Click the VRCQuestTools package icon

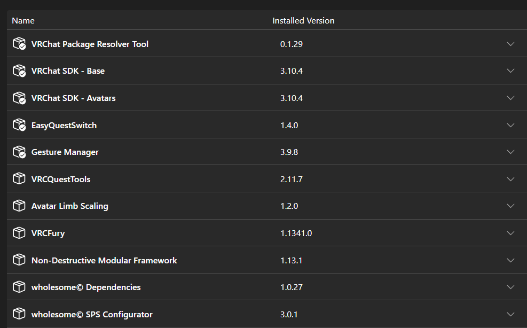[x=19, y=178]
